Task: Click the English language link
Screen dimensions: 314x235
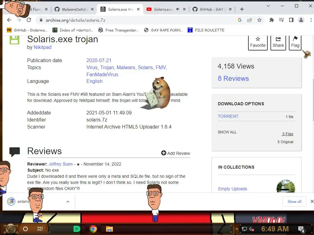Action: (x=94, y=81)
